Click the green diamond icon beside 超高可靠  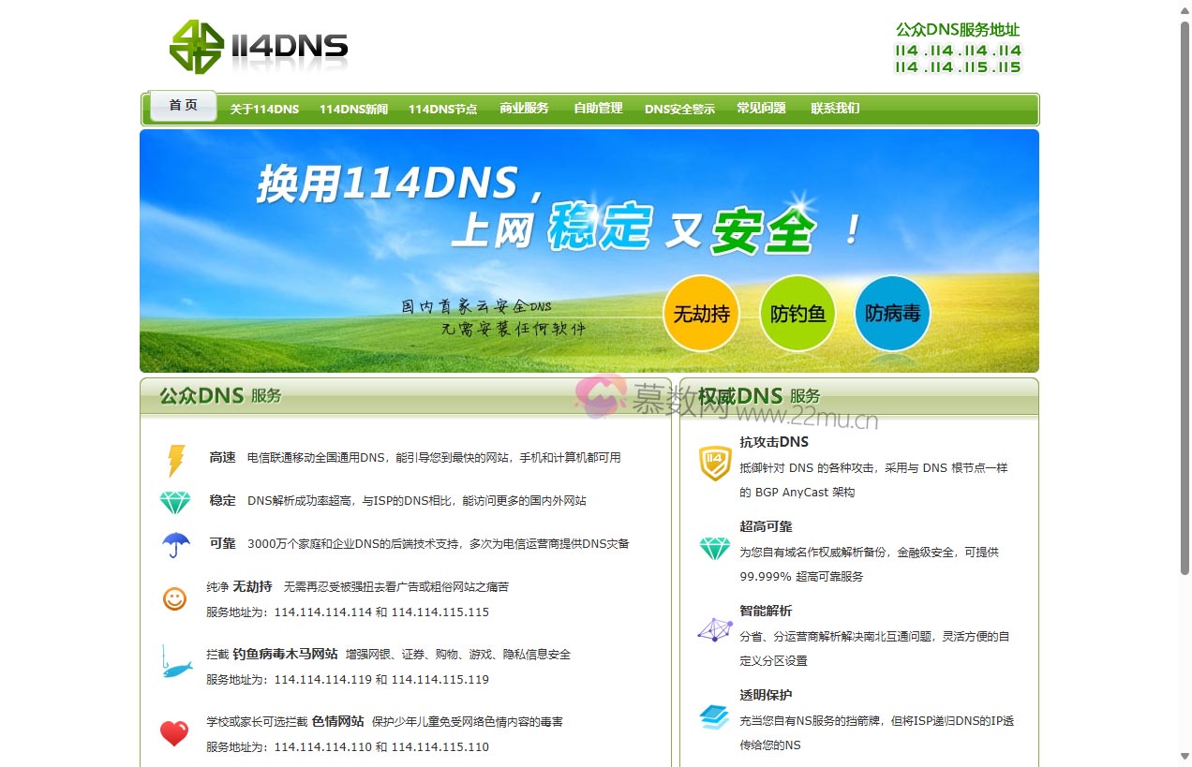(714, 549)
